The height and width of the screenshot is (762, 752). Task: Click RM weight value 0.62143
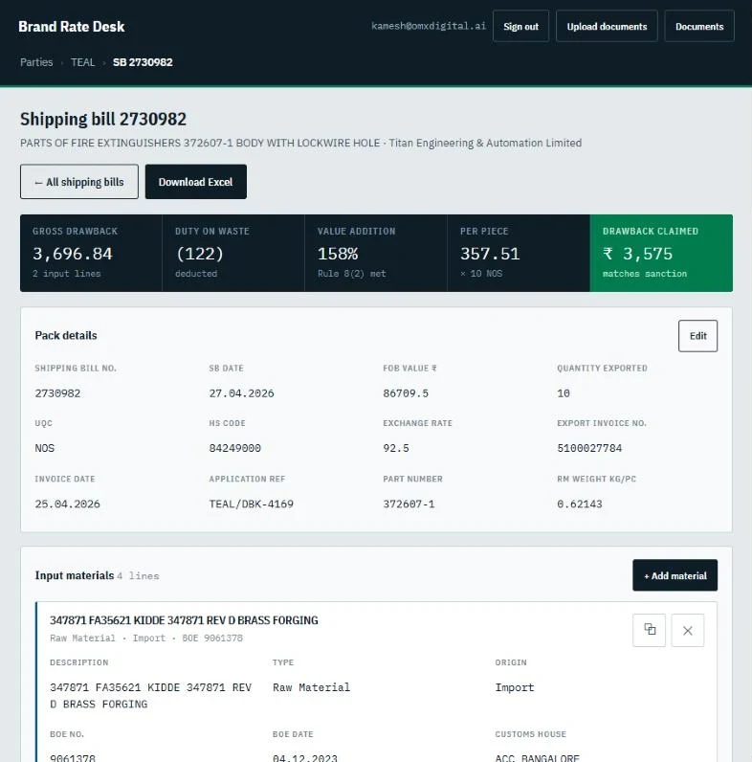580,504
